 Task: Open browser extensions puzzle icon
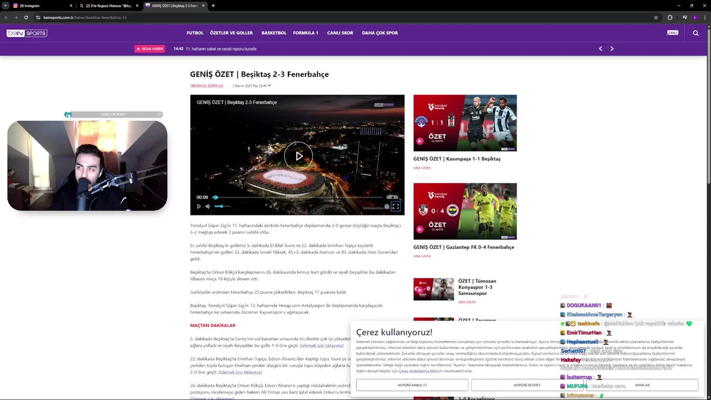pyautogui.click(x=670, y=17)
